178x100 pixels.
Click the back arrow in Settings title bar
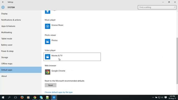point(3,2)
